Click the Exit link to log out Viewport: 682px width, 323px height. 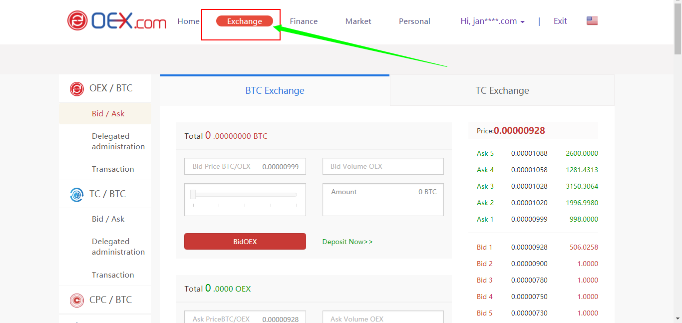click(x=560, y=21)
